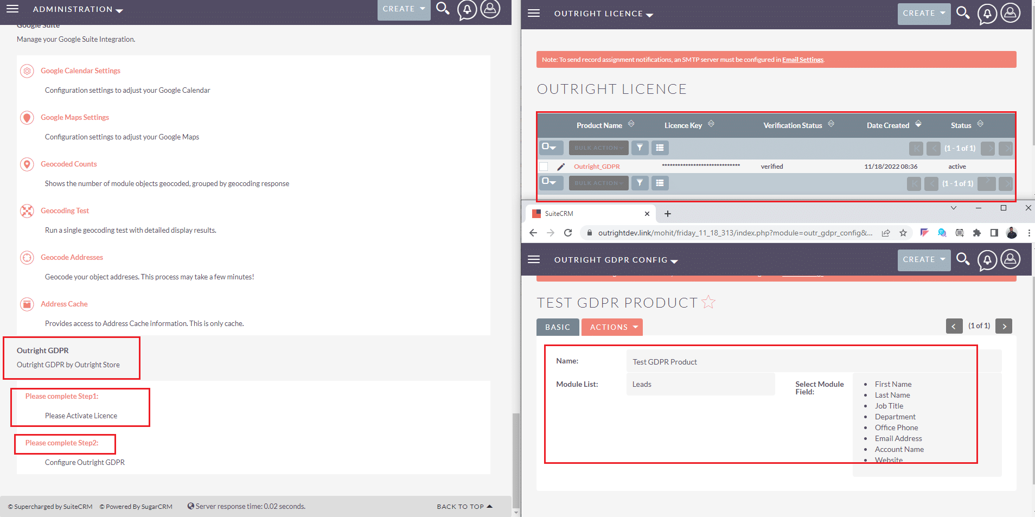This screenshot has width=1035, height=517.
Task: Click Google Calendar Settings icon
Action: [27, 71]
